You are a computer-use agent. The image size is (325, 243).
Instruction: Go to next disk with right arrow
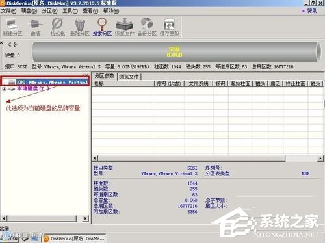[16, 45]
